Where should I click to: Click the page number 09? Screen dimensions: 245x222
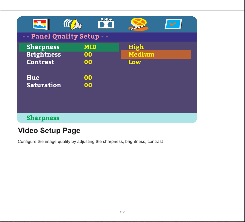(x=122, y=212)
